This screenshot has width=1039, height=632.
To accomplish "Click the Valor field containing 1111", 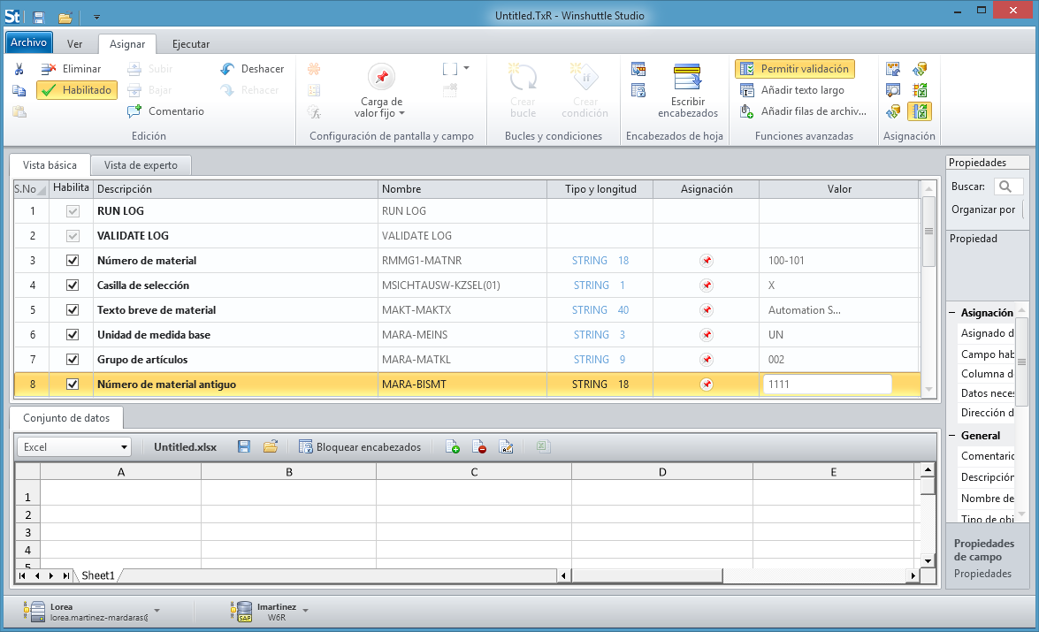I will [827, 385].
